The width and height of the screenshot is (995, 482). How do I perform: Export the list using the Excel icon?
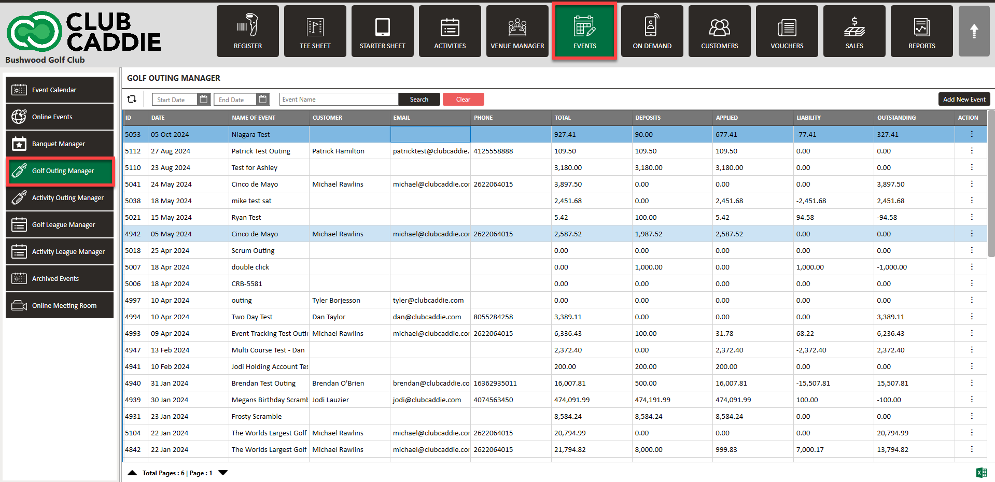pos(981,472)
